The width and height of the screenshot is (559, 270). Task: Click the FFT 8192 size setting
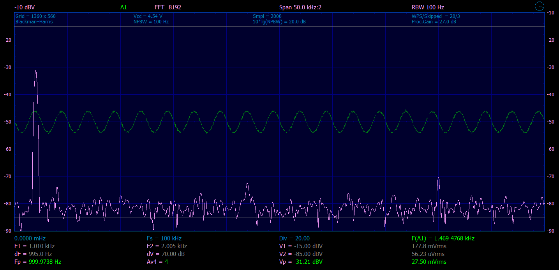click(168, 7)
